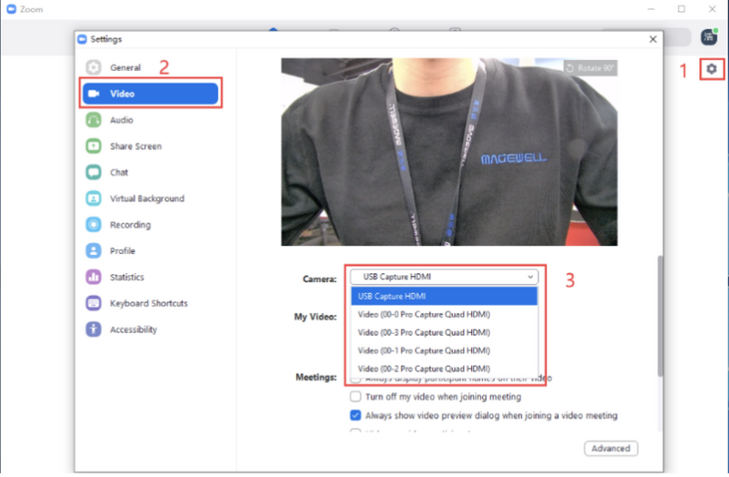729x477 pixels.
Task: Click the Rotate 90° button on preview
Action: (590, 68)
